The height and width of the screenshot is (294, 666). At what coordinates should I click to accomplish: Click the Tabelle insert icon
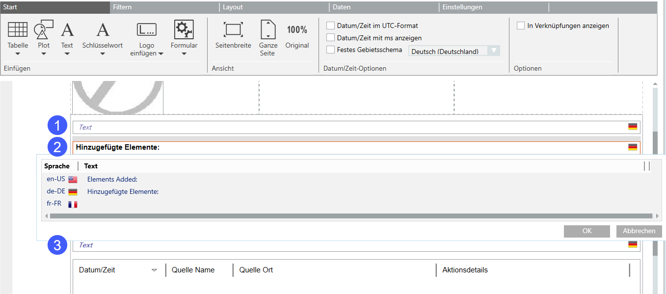18,30
